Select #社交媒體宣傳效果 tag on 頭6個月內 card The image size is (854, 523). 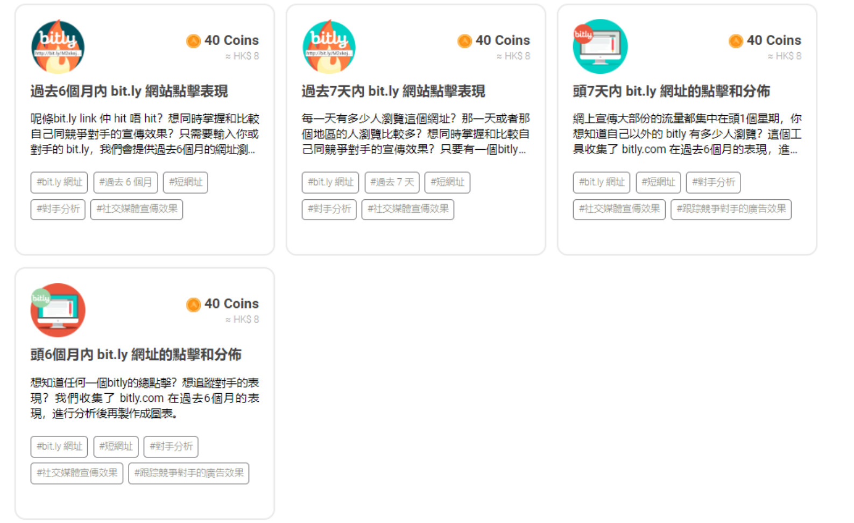(x=77, y=473)
